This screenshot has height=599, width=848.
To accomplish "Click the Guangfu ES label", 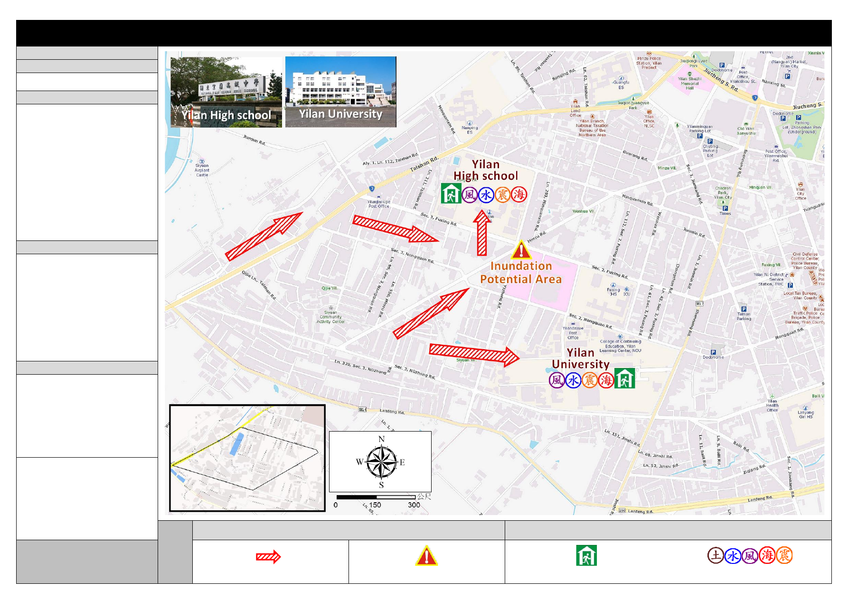I will [621, 85].
